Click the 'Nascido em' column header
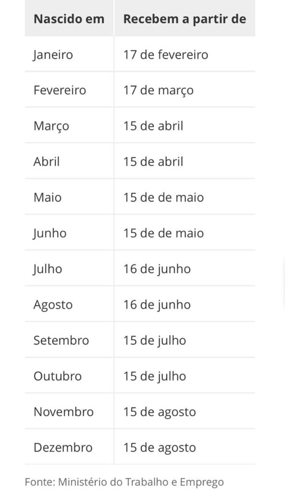The height and width of the screenshot is (493, 285). tap(69, 19)
